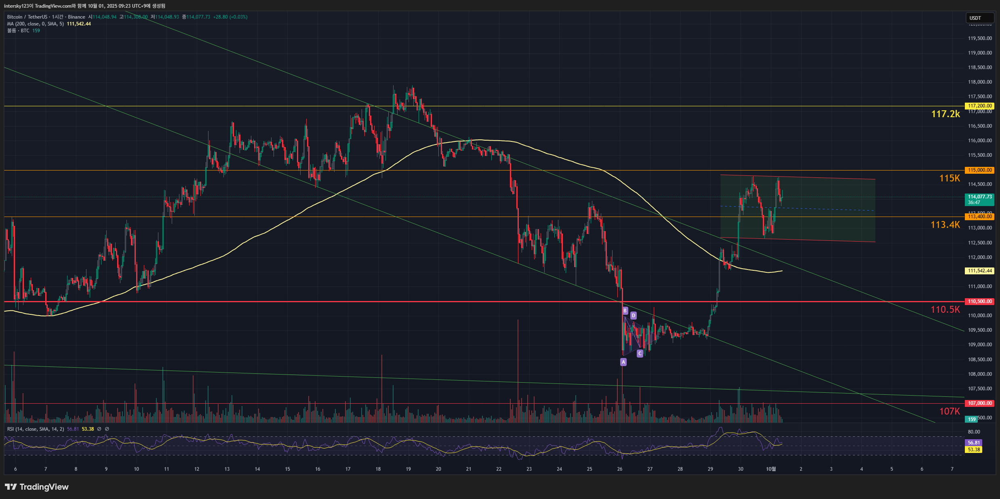
Task: Click the first null-value icon beside RSI values
Action: [x=99, y=429]
